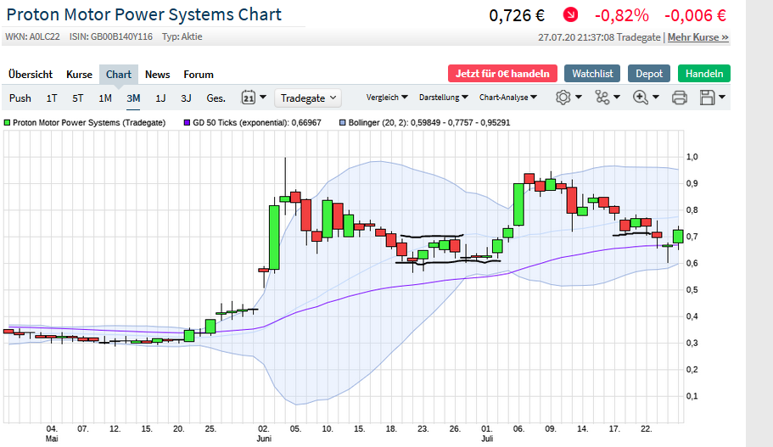Image resolution: width=773 pixels, height=447 pixels.
Task: Click the zoom magnifier icon
Action: click(x=645, y=98)
